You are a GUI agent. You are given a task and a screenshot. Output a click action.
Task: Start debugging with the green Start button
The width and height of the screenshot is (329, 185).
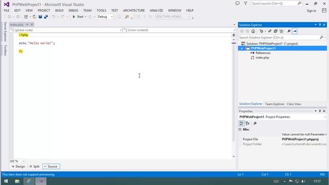coord(78,17)
